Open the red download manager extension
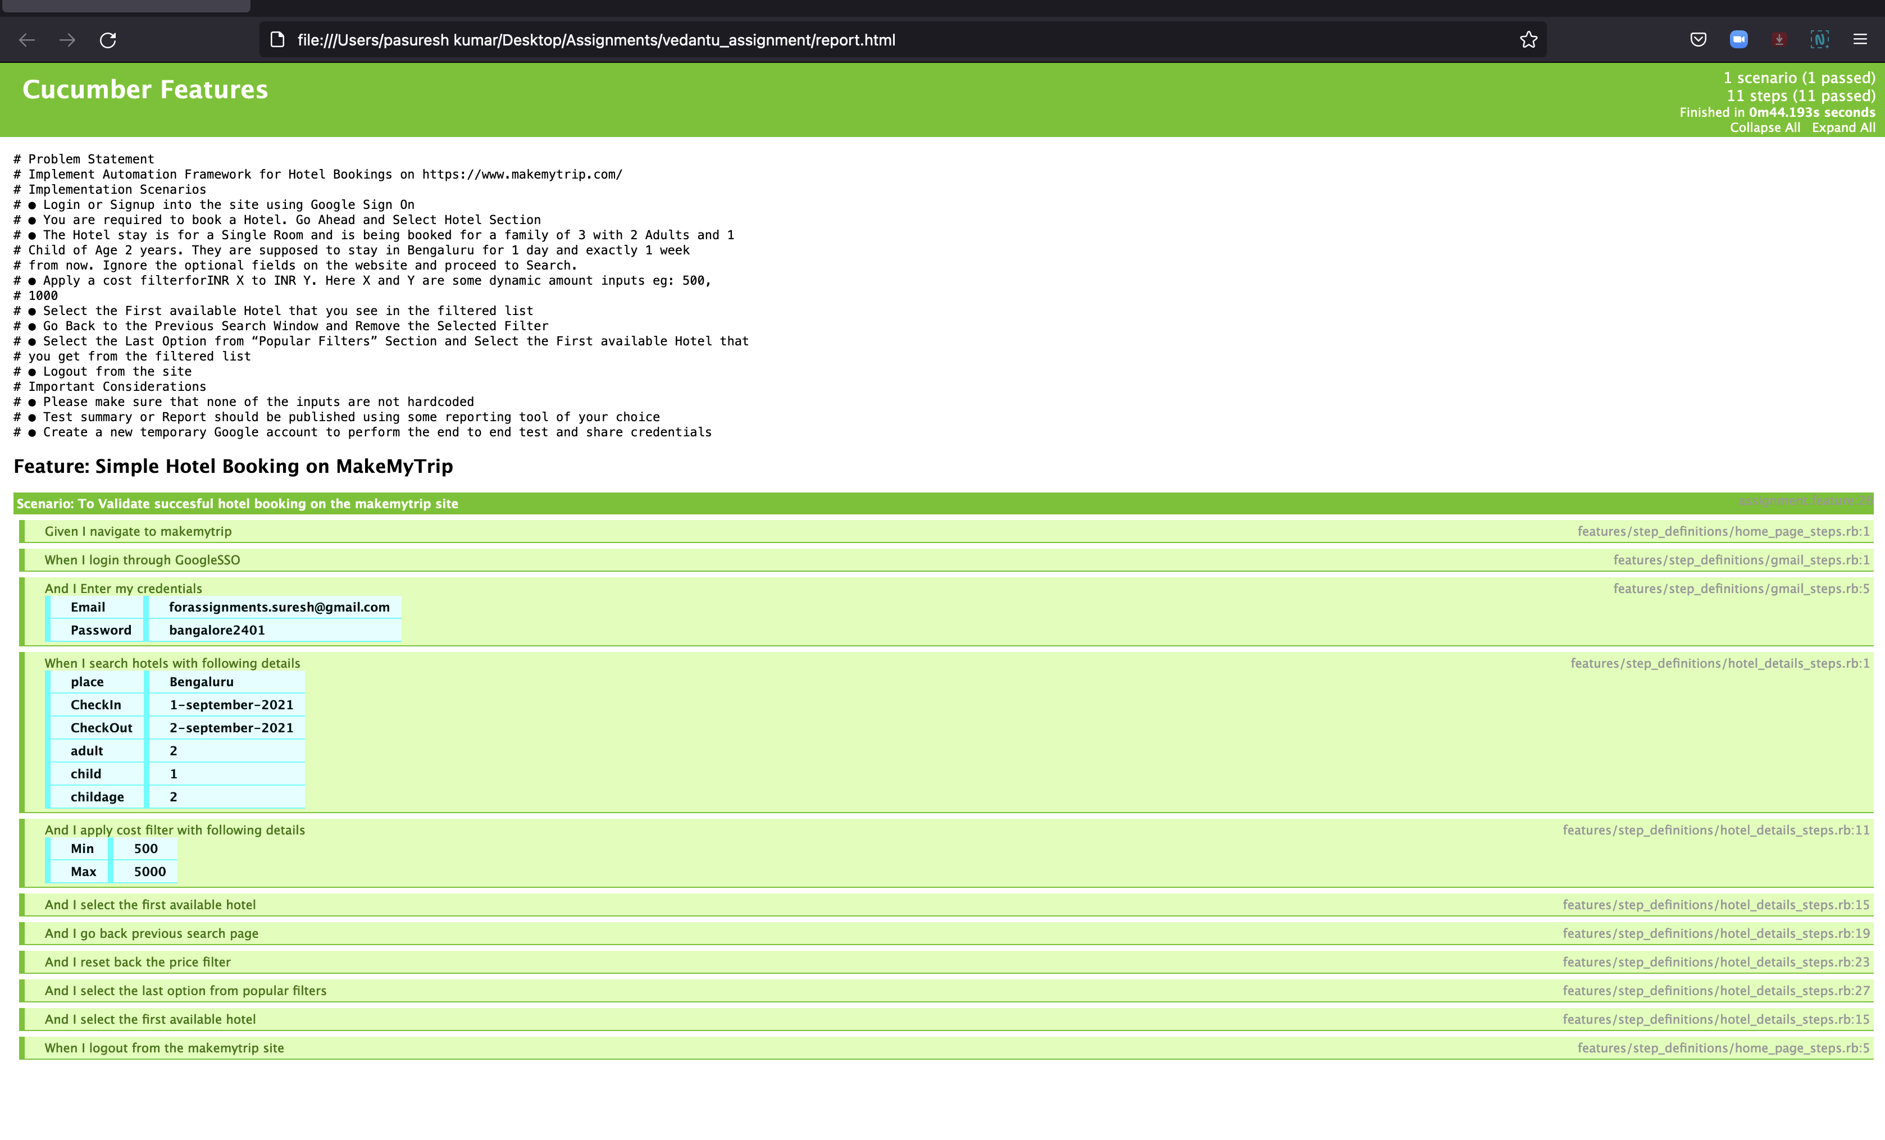 pos(1779,39)
